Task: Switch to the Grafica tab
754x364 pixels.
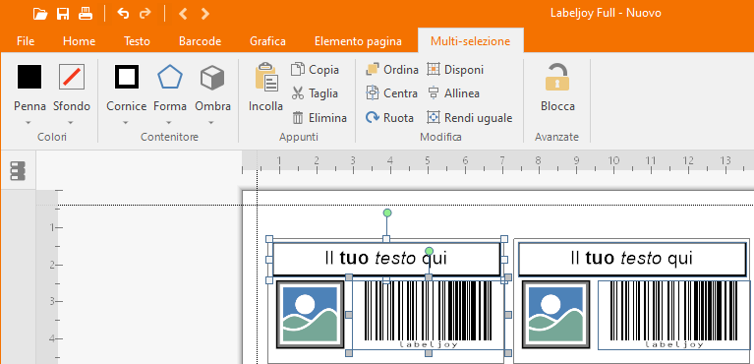Action: [267, 41]
